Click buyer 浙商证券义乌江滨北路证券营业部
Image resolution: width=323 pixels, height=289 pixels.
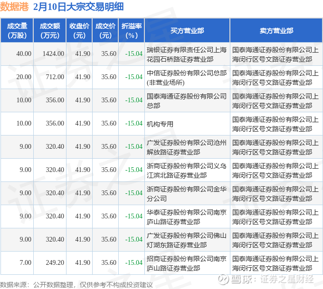point(187,171)
